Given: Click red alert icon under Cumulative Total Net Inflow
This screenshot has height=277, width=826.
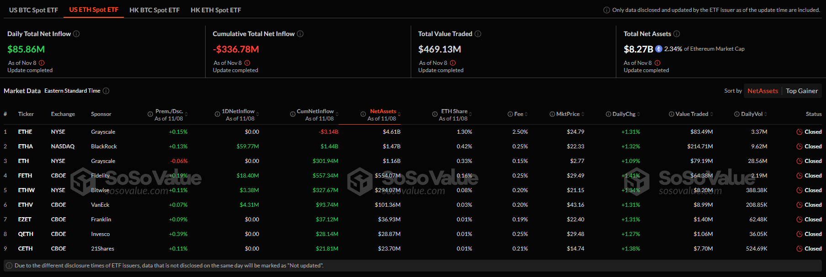Looking at the screenshot, I should [x=247, y=63].
